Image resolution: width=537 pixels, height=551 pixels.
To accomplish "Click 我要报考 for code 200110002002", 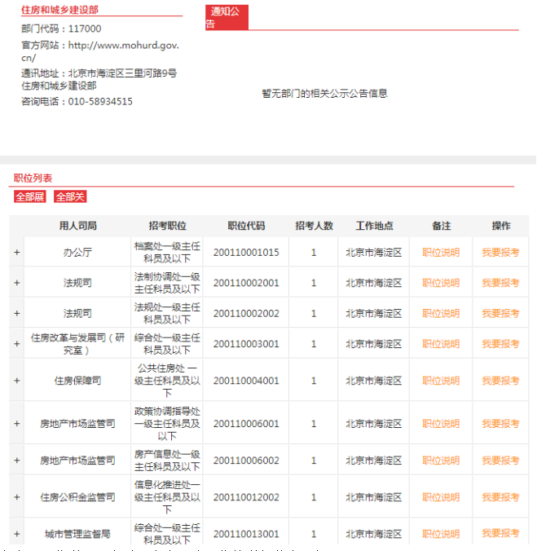I will point(500,314).
